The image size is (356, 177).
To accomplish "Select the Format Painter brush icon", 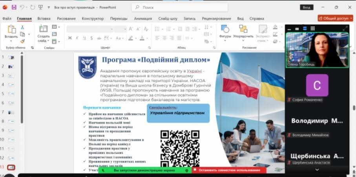I will pos(22,41).
